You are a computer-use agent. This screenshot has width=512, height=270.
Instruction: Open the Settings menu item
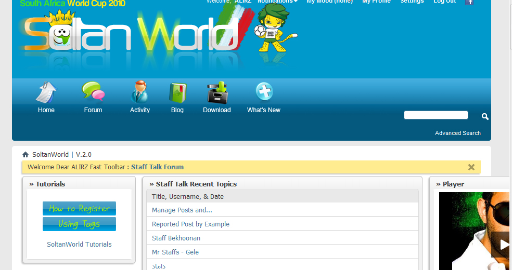[412, 2]
